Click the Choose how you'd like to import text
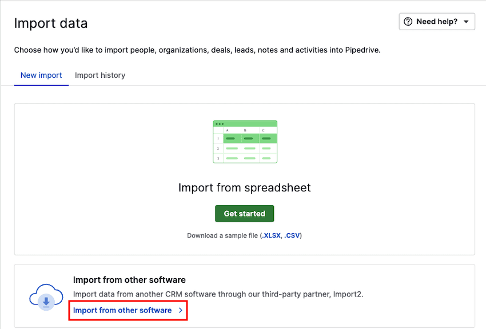Viewport: 486px width, 329px height. (x=197, y=50)
